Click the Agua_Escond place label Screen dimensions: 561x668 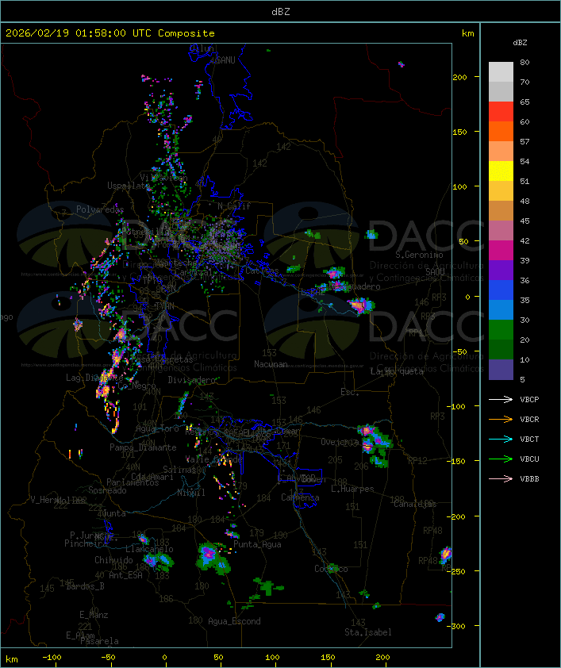234,621
